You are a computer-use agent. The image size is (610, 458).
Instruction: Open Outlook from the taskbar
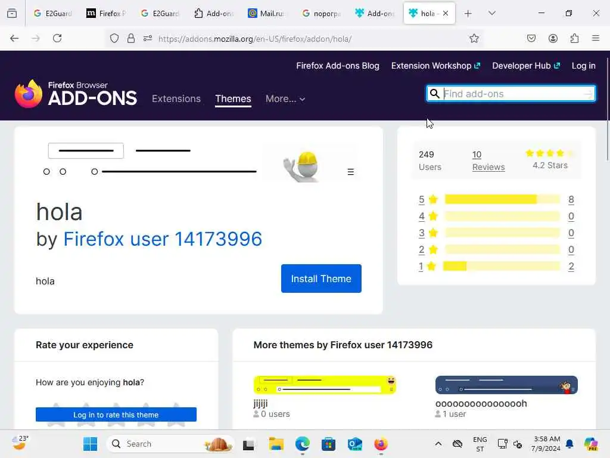(x=355, y=444)
